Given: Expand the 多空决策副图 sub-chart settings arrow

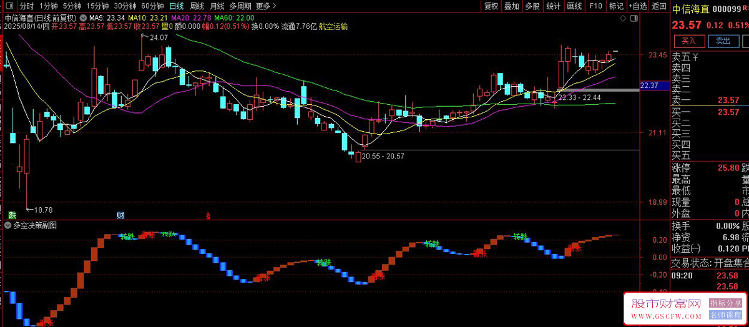Looking at the screenshot, I should click(x=7, y=226).
